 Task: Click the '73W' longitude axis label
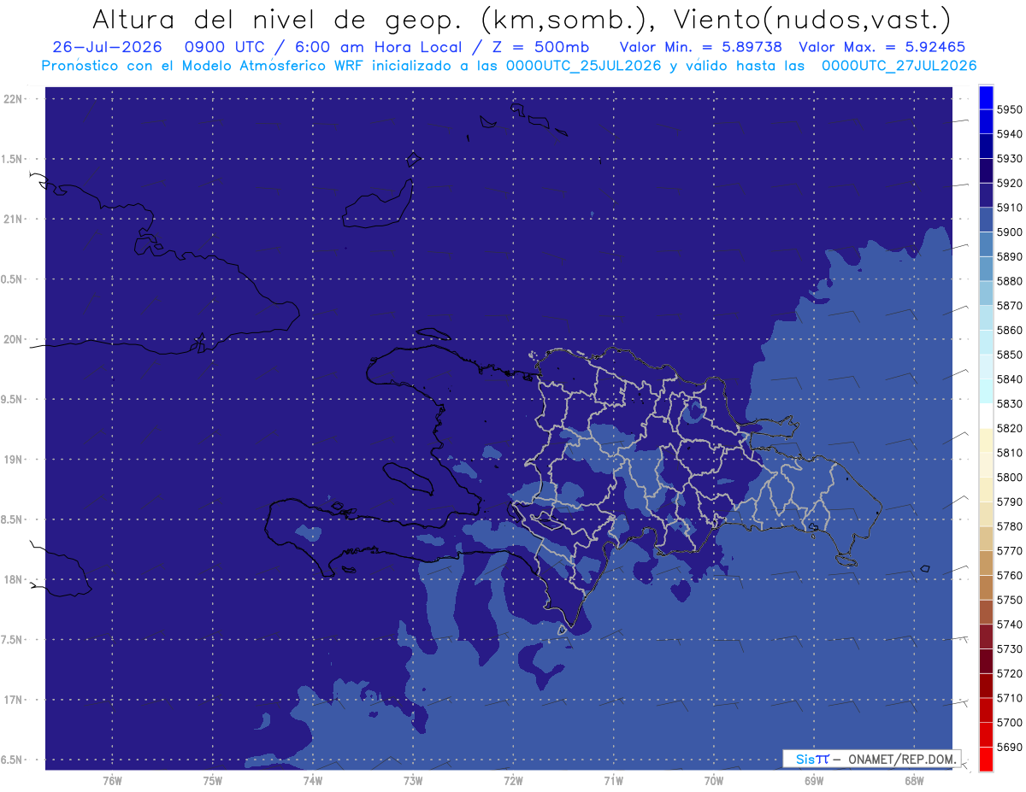413,780
